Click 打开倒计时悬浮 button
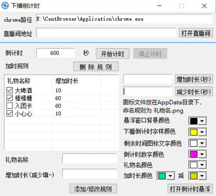The image size is (216, 196). (x=190, y=189)
